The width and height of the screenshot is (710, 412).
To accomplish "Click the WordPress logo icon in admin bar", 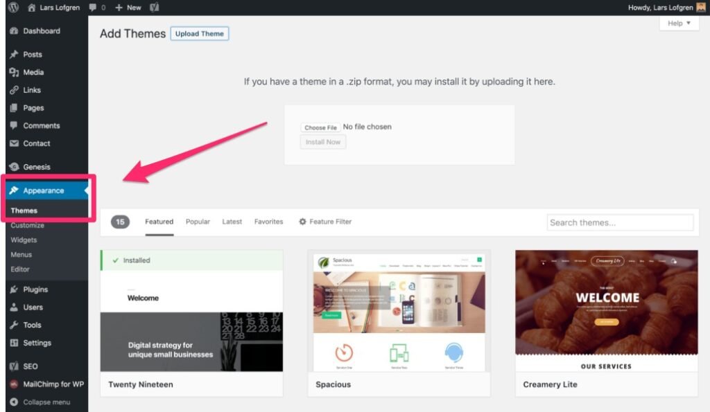I will pos(13,8).
